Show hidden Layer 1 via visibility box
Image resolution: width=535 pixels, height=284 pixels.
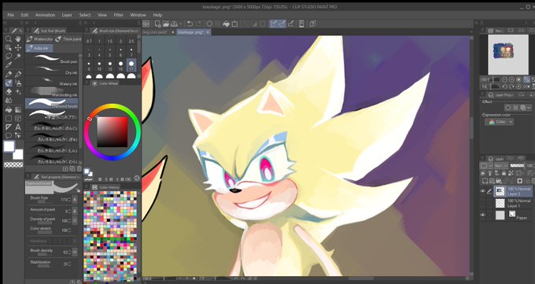(x=482, y=204)
